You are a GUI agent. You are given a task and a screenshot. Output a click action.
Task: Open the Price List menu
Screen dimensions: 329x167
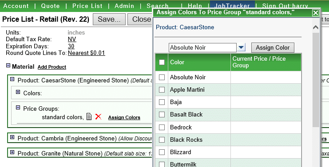pyautogui.click(x=87, y=6)
